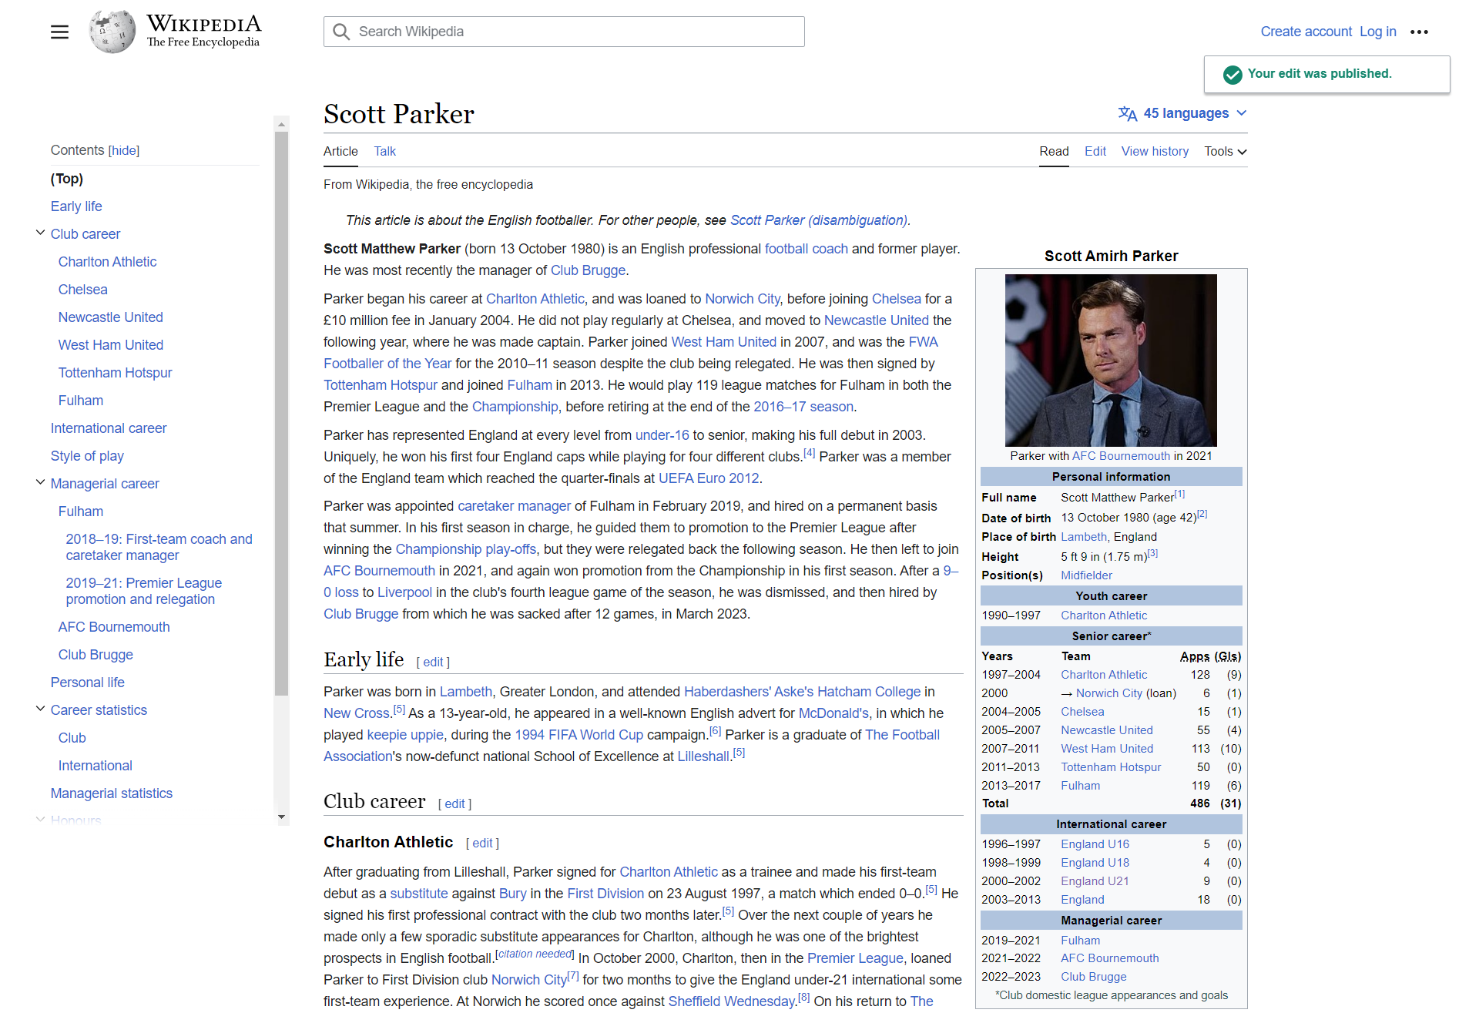The width and height of the screenshot is (1479, 1013).
Task: Open the caretaker manager link
Action: pos(514,506)
